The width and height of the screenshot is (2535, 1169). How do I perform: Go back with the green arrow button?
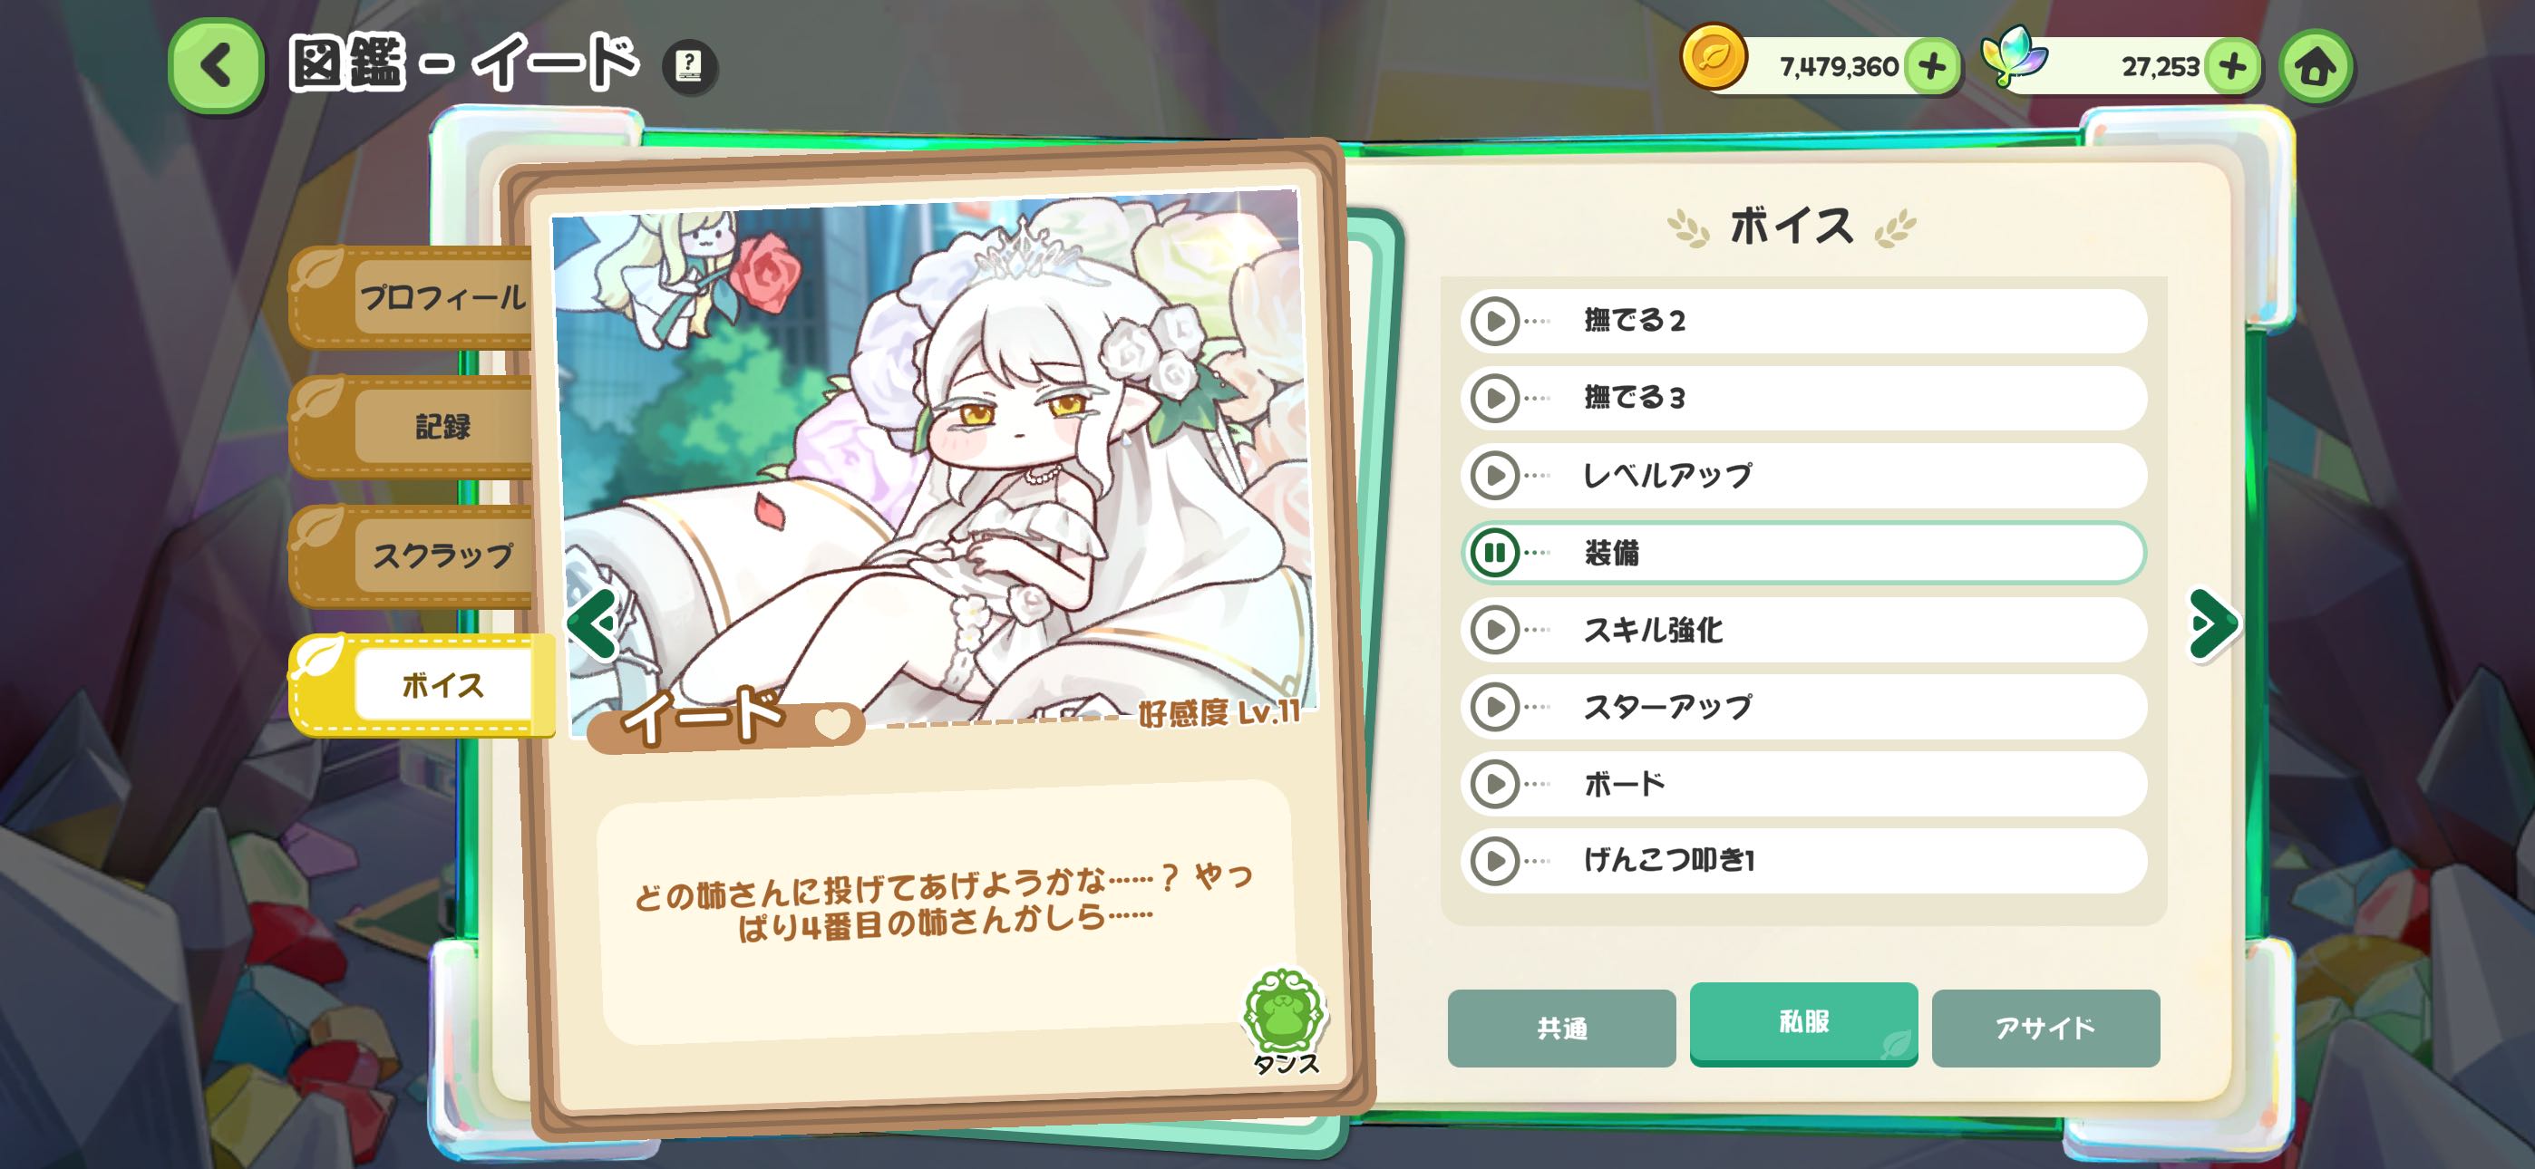[x=216, y=65]
